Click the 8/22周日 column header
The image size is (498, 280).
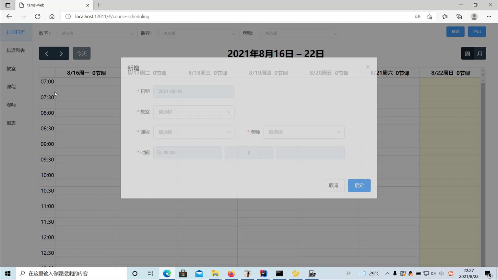pyautogui.click(x=450, y=73)
